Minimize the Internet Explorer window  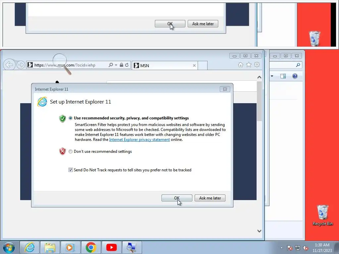pyautogui.click(x=234, y=56)
